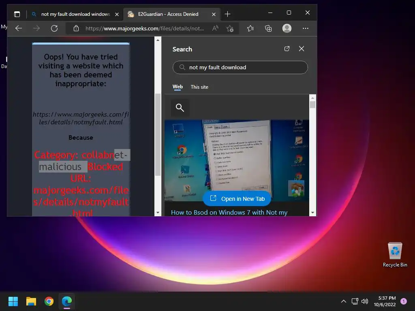Click the 'Oops! You have tried visiting' heading
The width and height of the screenshot is (415, 311).
(x=81, y=70)
